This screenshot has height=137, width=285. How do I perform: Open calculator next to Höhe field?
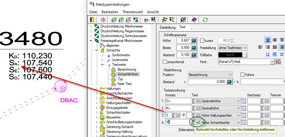[194, 40]
